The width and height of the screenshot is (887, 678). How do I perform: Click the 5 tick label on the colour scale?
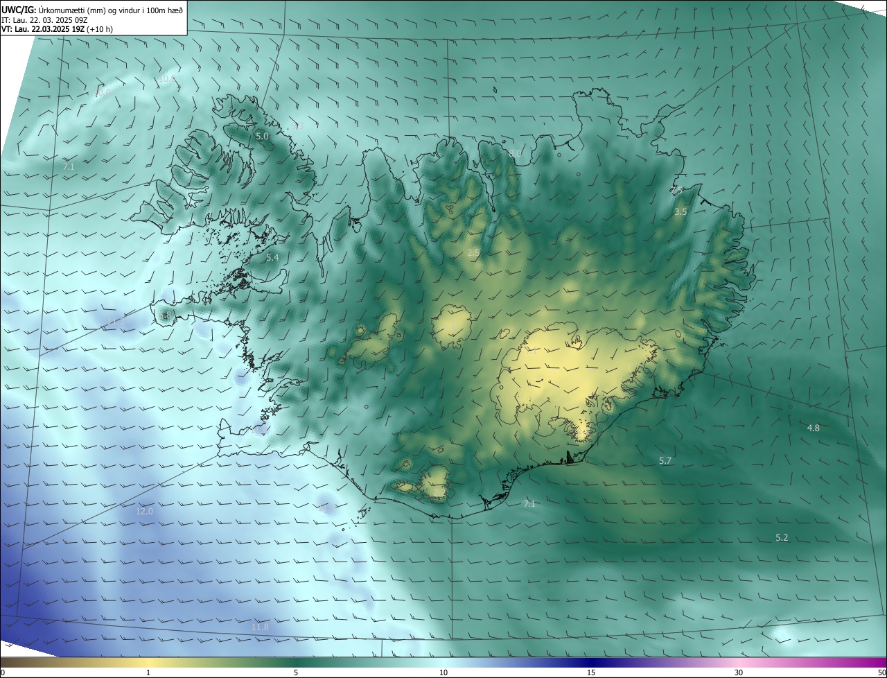(296, 672)
